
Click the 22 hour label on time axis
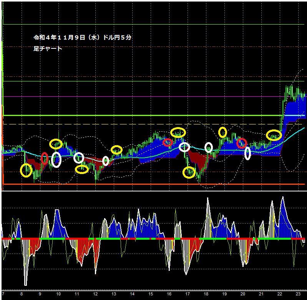coord(280,294)
